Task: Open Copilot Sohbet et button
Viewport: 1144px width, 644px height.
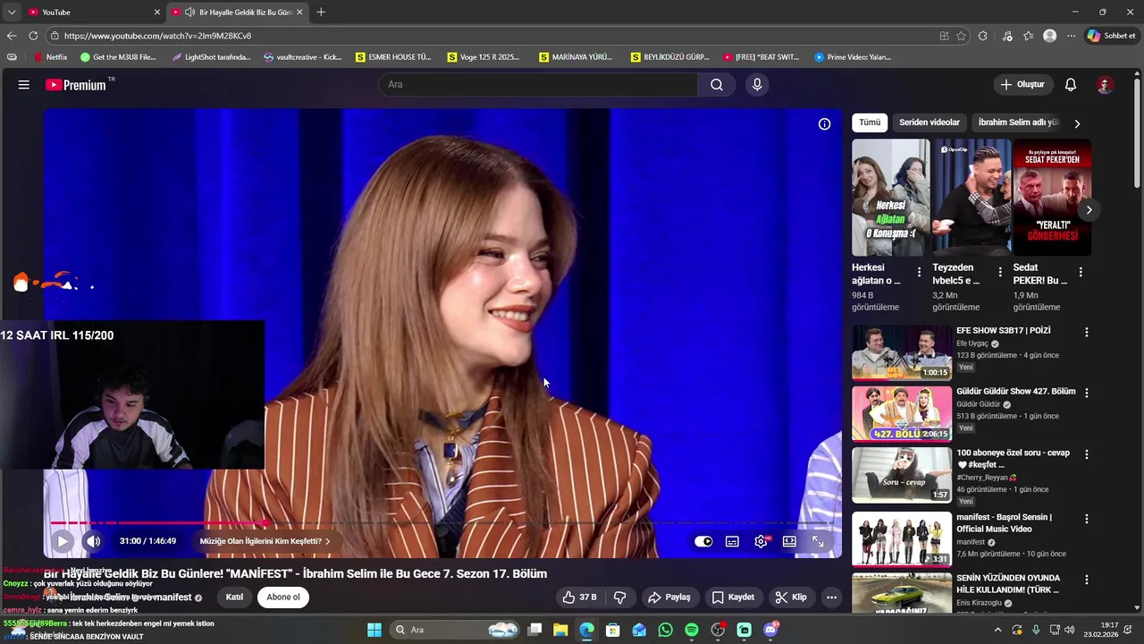Action: pyautogui.click(x=1111, y=36)
